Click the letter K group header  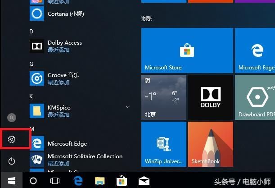(31, 96)
